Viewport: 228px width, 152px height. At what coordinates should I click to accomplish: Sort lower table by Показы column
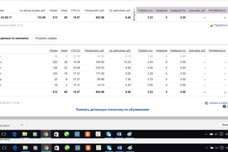click(x=54, y=50)
